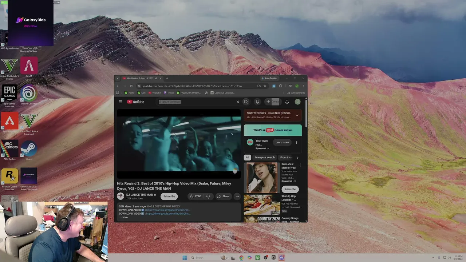The height and width of the screenshot is (262, 466).
Task: Share the video
Action: tap(223, 196)
